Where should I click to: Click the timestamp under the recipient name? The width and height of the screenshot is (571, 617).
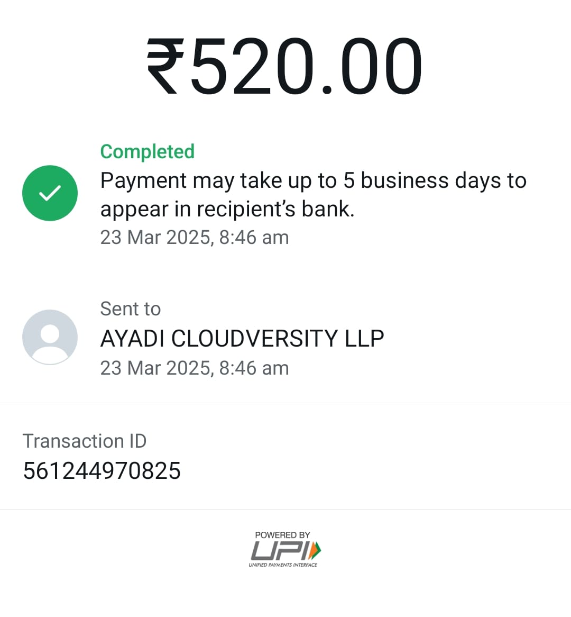(195, 368)
